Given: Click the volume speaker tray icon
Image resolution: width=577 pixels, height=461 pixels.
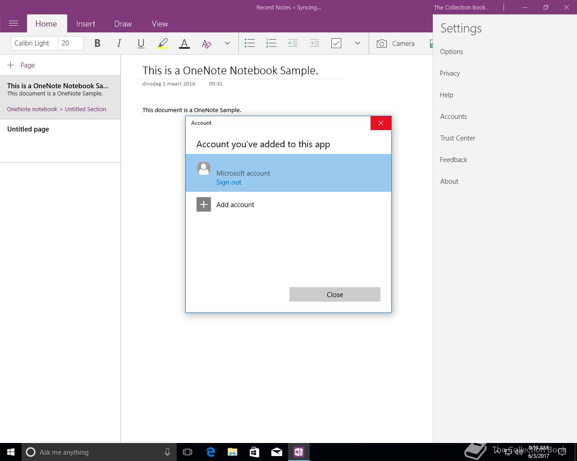Looking at the screenshot, I should (518, 452).
